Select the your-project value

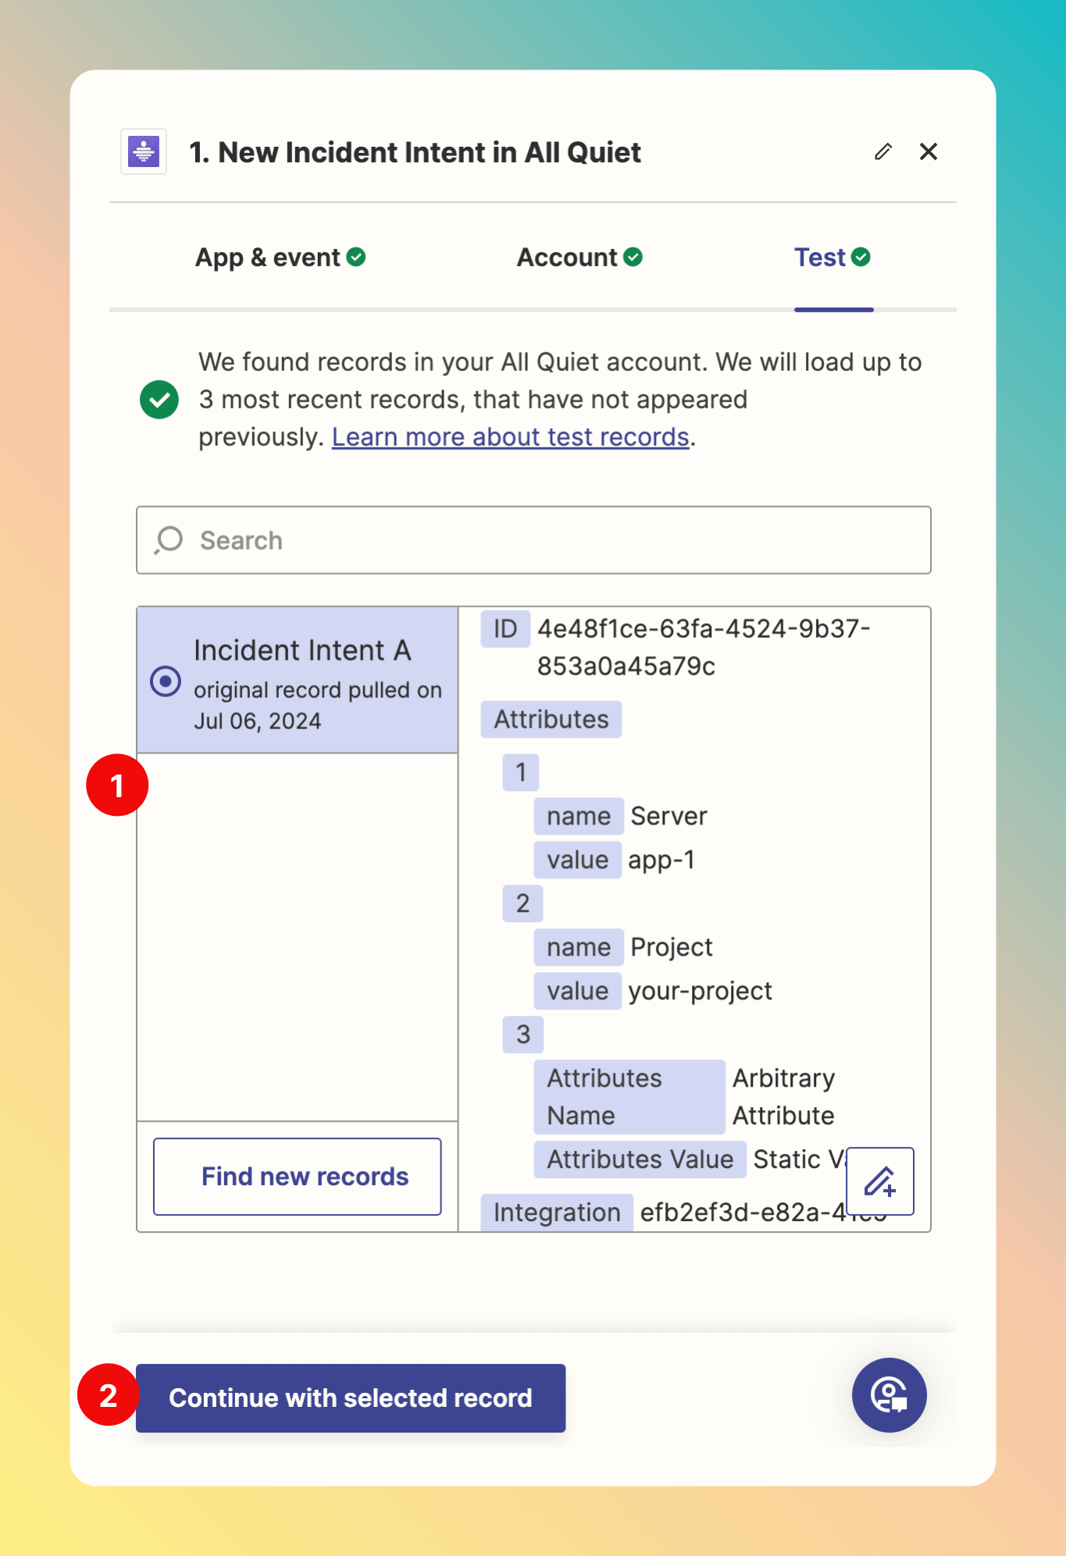click(700, 991)
